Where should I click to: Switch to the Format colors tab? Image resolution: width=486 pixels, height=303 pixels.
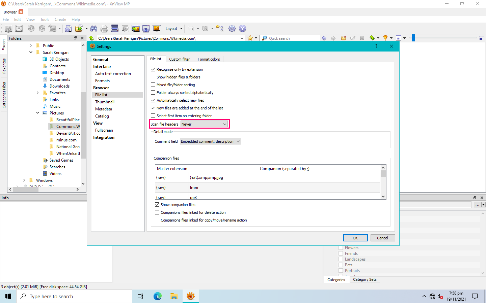coord(209,59)
